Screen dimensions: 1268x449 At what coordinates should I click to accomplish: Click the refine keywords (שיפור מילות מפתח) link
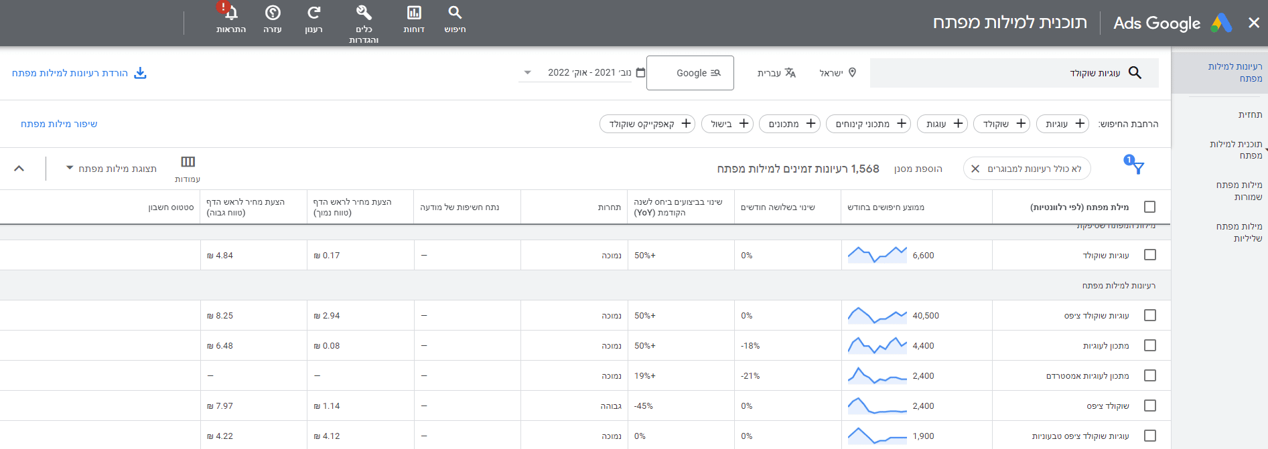59,124
